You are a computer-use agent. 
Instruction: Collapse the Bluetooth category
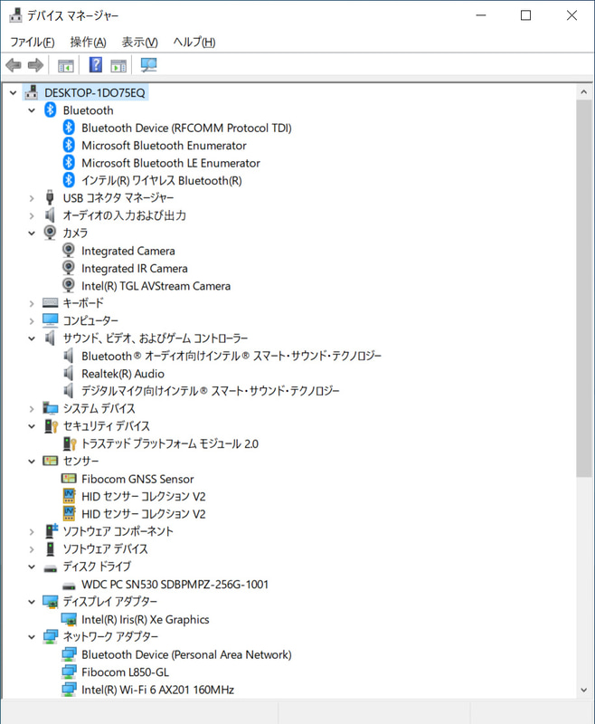point(32,110)
